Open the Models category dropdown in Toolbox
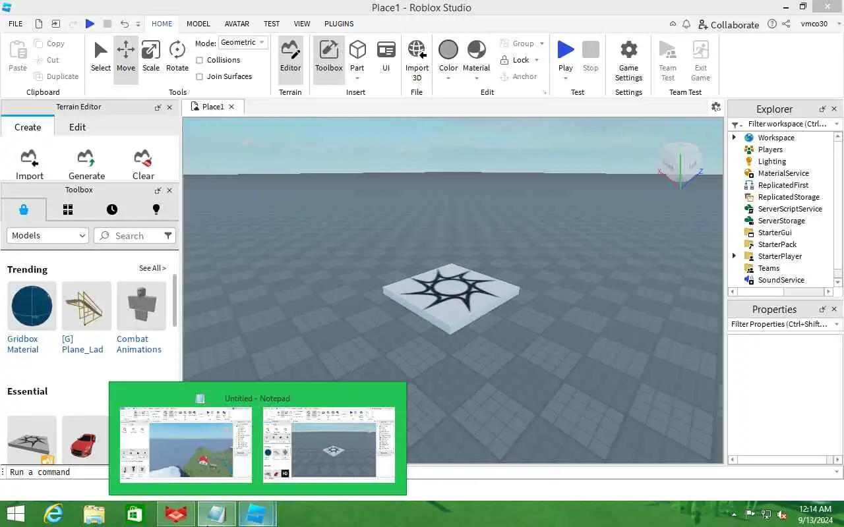844x527 pixels. pos(47,235)
